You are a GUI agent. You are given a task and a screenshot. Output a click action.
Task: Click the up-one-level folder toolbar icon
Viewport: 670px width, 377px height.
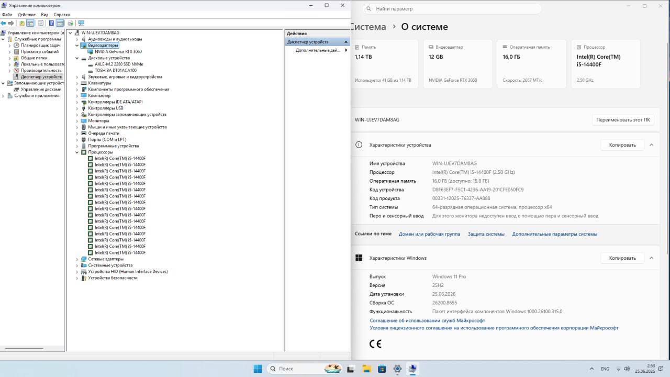pyautogui.click(x=22, y=23)
